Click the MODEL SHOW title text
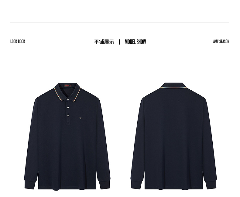This screenshot has width=240, height=197. [x=135, y=42]
